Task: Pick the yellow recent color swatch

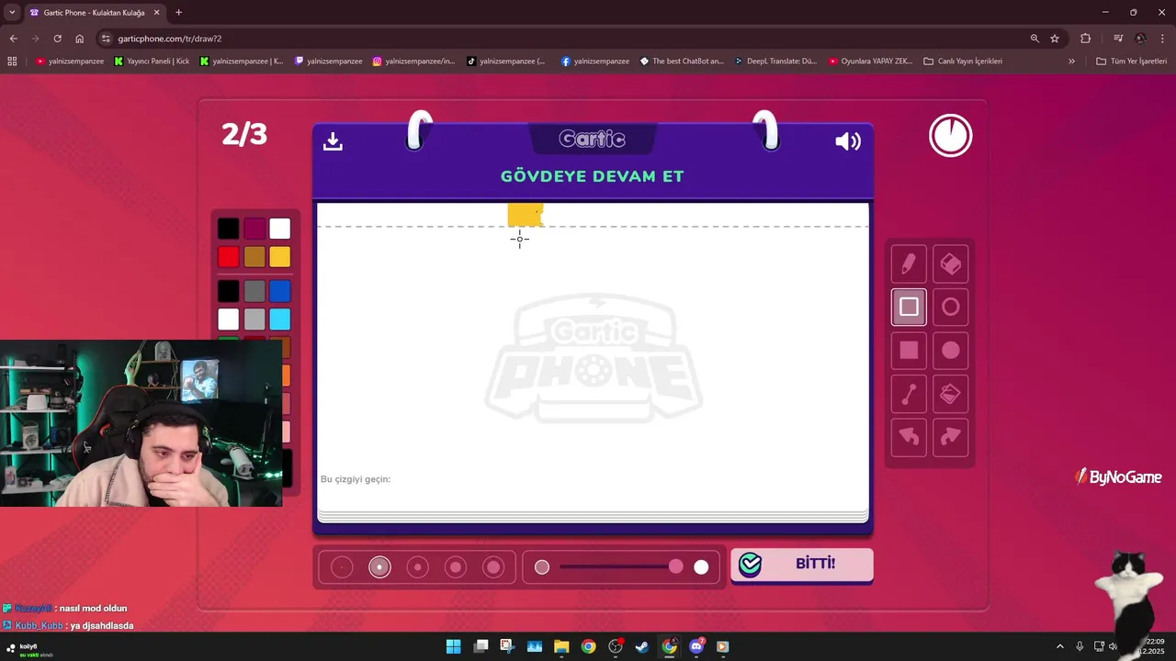Action: [280, 257]
